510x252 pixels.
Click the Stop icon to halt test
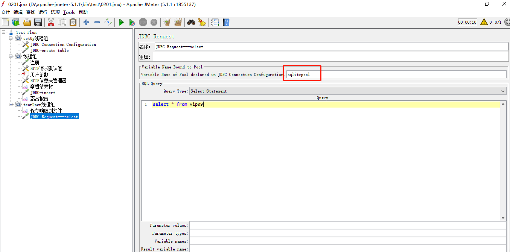143,22
